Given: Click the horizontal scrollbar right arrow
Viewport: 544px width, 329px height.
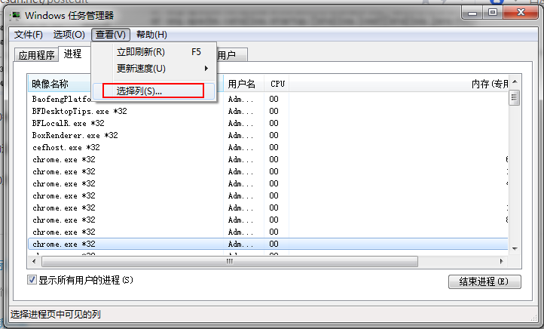Looking at the screenshot, I should pyautogui.click(x=502, y=261).
